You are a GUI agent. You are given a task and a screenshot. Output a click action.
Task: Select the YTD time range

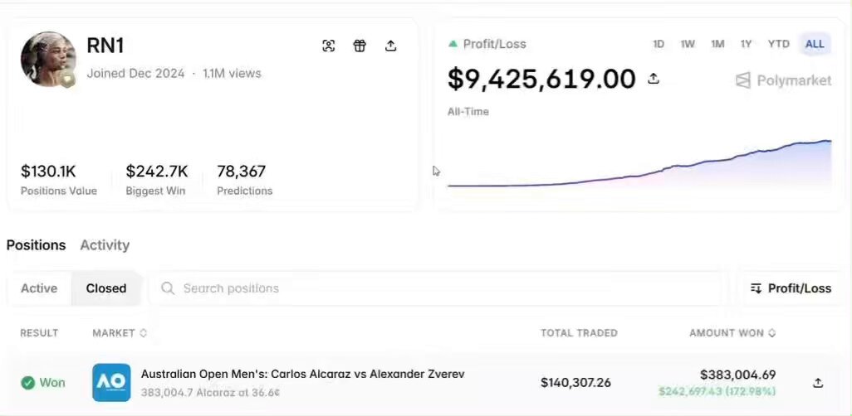coord(778,45)
